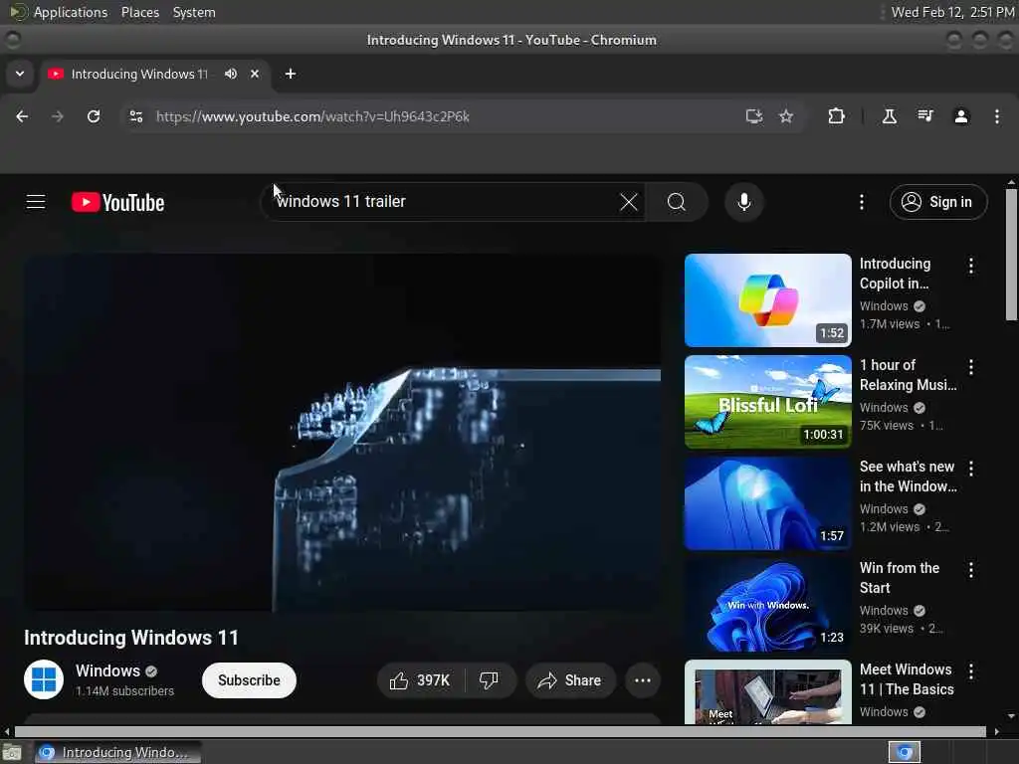Screen dimensions: 1019x764
Task: Open the Copilot video thumbnail
Action: click(x=767, y=300)
